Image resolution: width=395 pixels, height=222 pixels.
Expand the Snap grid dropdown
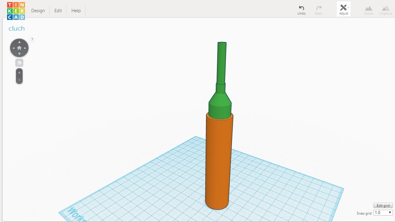[383, 212]
